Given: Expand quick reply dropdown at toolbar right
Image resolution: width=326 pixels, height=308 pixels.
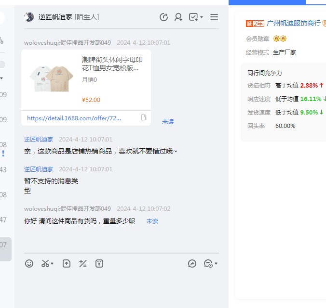Looking at the screenshot, I should click(216, 264).
